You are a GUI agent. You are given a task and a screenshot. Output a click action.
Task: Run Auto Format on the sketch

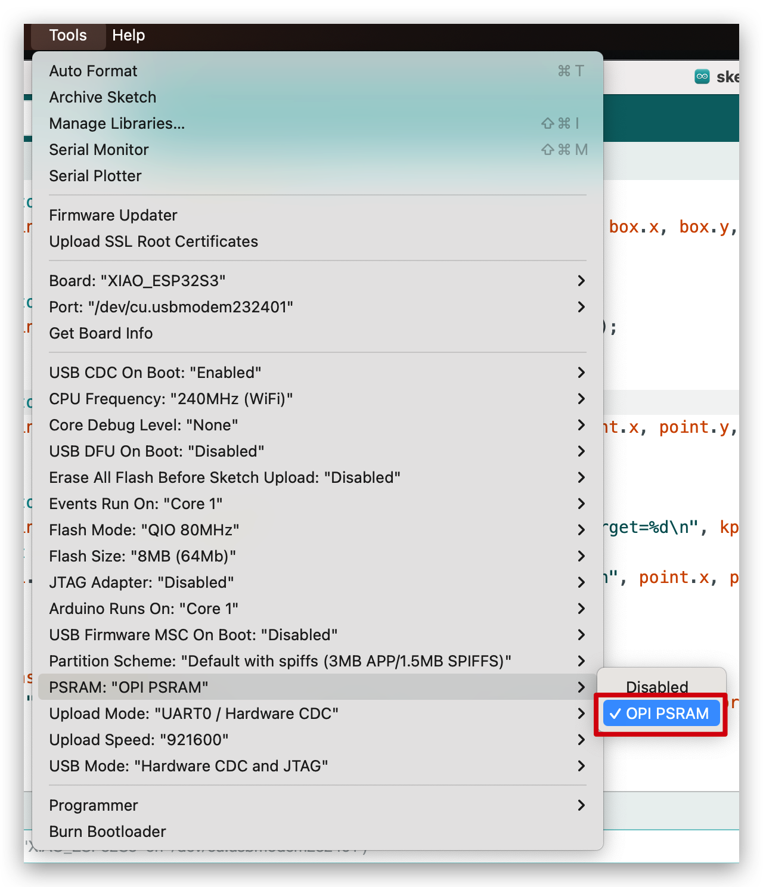click(x=318, y=71)
